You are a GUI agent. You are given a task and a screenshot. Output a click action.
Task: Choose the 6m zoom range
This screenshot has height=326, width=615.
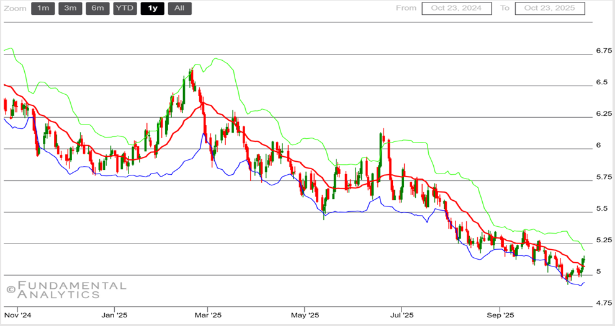pos(97,8)
